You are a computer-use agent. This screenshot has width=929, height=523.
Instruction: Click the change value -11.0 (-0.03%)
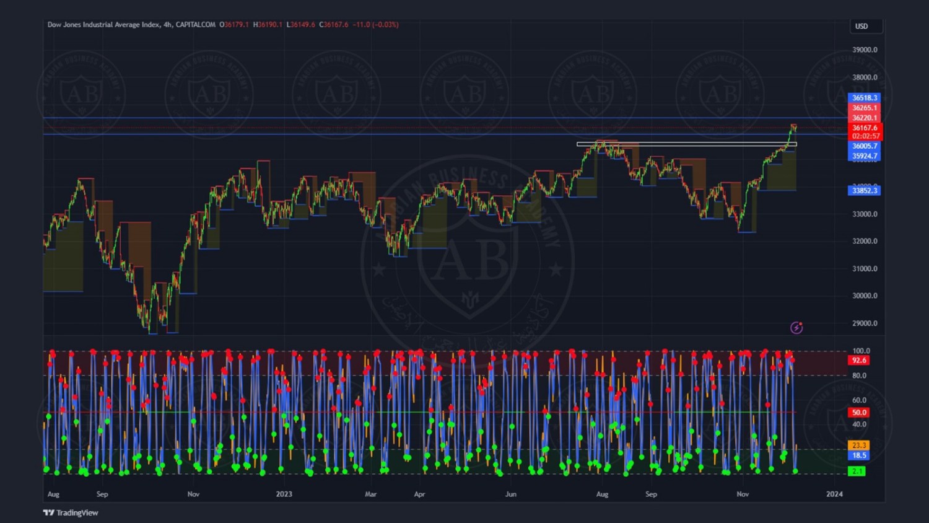click(376, 25)
